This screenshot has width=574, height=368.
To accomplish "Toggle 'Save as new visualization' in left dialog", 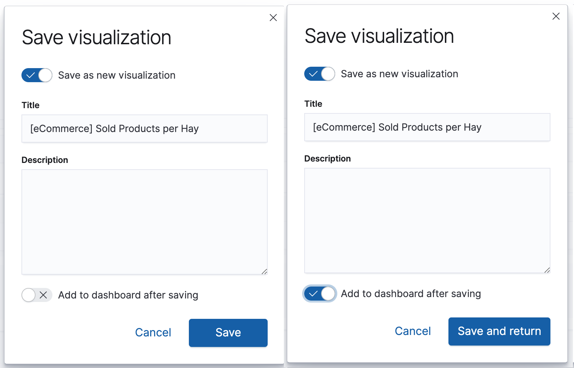I will click(37, 75).
